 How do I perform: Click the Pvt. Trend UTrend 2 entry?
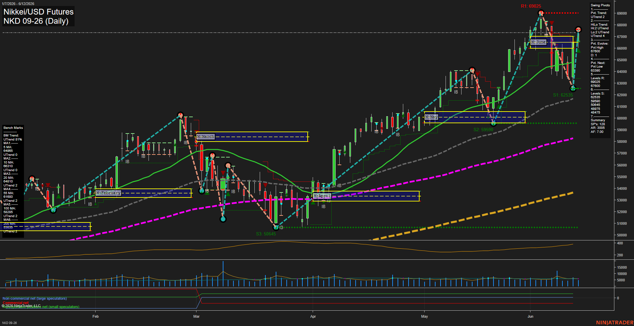tap(599, 15)
